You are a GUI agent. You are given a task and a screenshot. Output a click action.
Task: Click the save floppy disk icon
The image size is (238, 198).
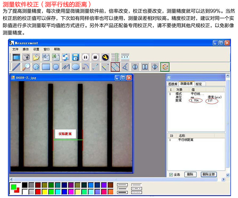[x=76, y=57]
